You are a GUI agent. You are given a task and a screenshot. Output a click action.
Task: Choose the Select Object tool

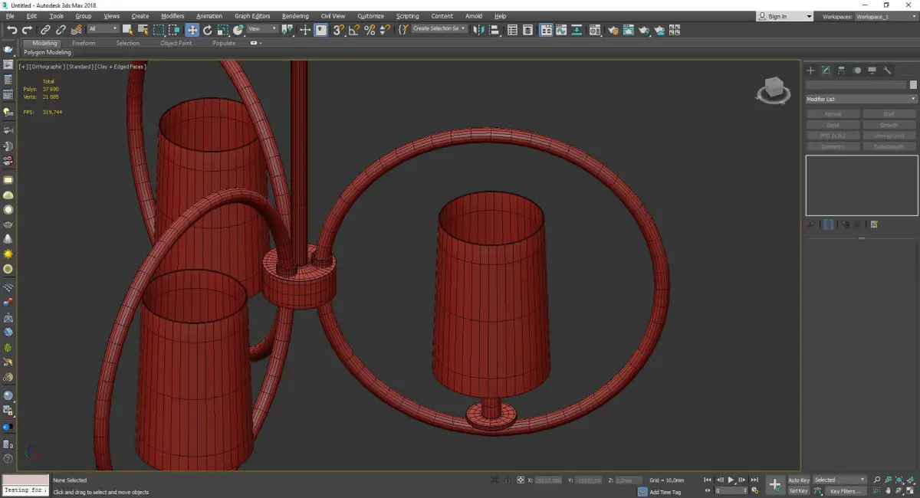click(x=127, y=30)
